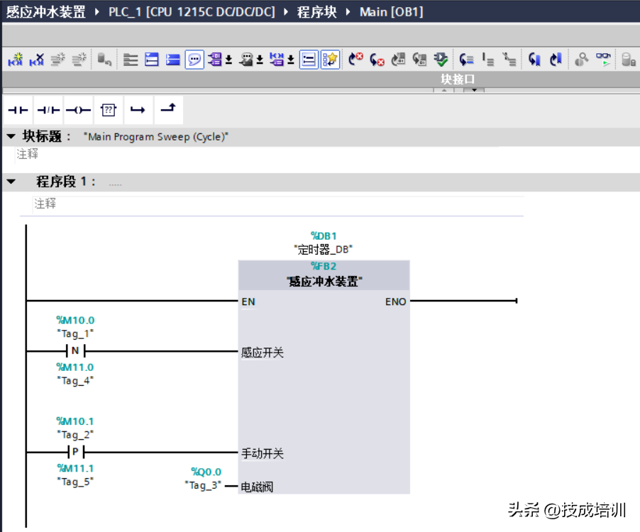Expand block interface with up arrow

pos(444,90)
